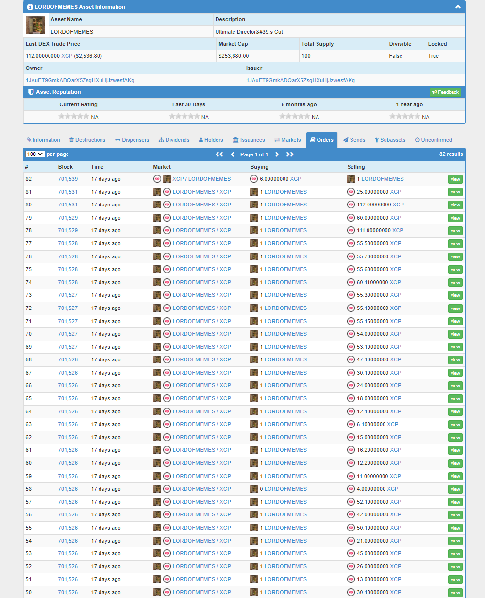Open block 701,539 link
This screenshot has height=598, width=485.
point(68,179)
